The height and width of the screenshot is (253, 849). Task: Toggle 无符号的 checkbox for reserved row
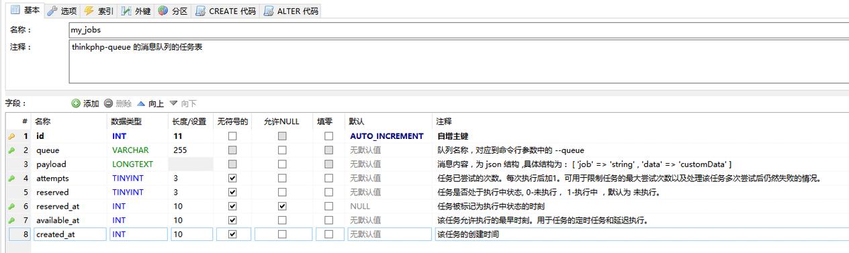(x=232, y=193)
